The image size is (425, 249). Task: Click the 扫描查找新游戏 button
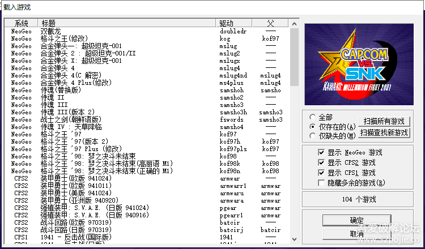point(385,132)
